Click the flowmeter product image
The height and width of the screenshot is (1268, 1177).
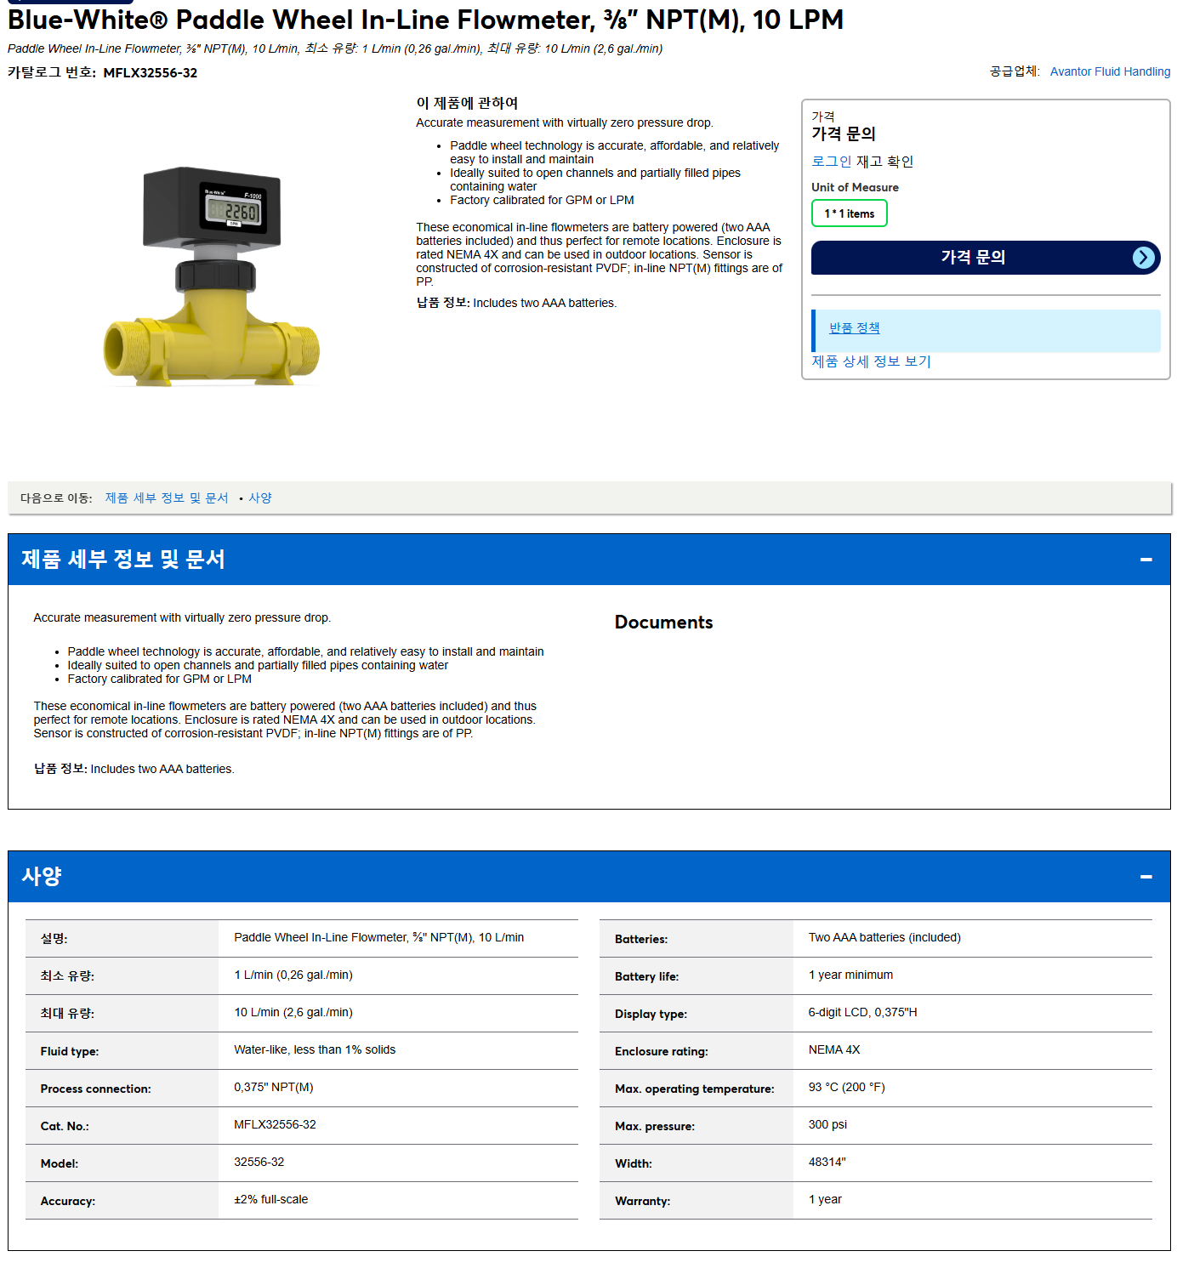pos(211,276)
